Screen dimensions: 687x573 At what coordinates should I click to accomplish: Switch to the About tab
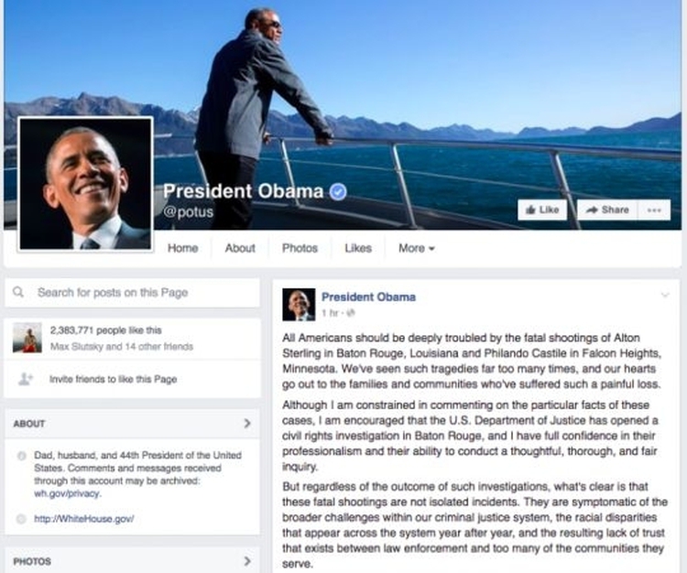pyautogui.click(x=240, y=248)
